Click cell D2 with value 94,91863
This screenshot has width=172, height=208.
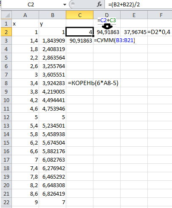(107, 32)
